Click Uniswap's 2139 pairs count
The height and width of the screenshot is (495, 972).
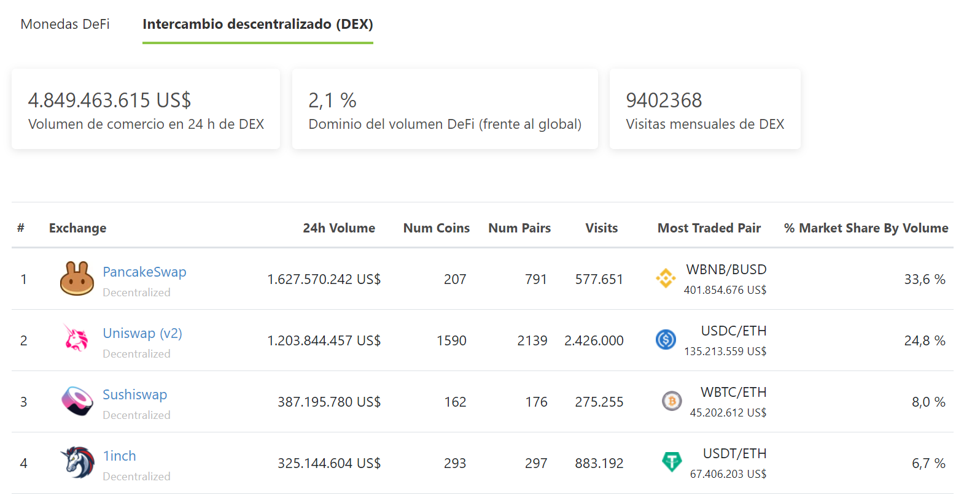532,340
